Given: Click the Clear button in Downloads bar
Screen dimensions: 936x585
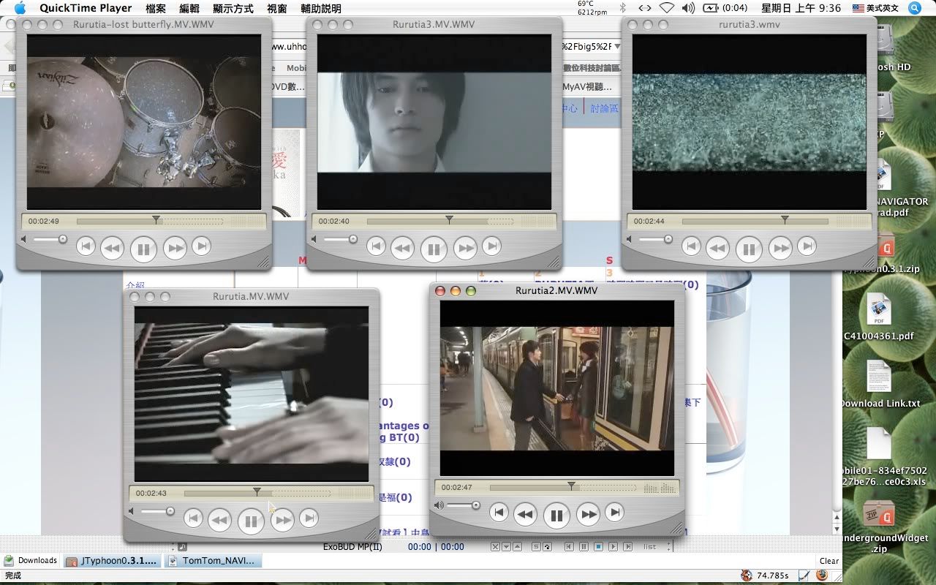Looking at the screenshot, I should click(x=829, y=561).
